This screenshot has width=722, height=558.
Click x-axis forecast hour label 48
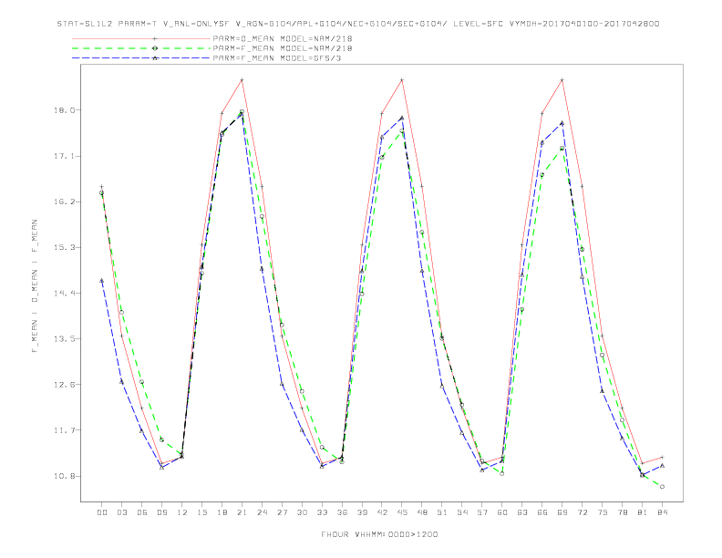tap(422, 512)
